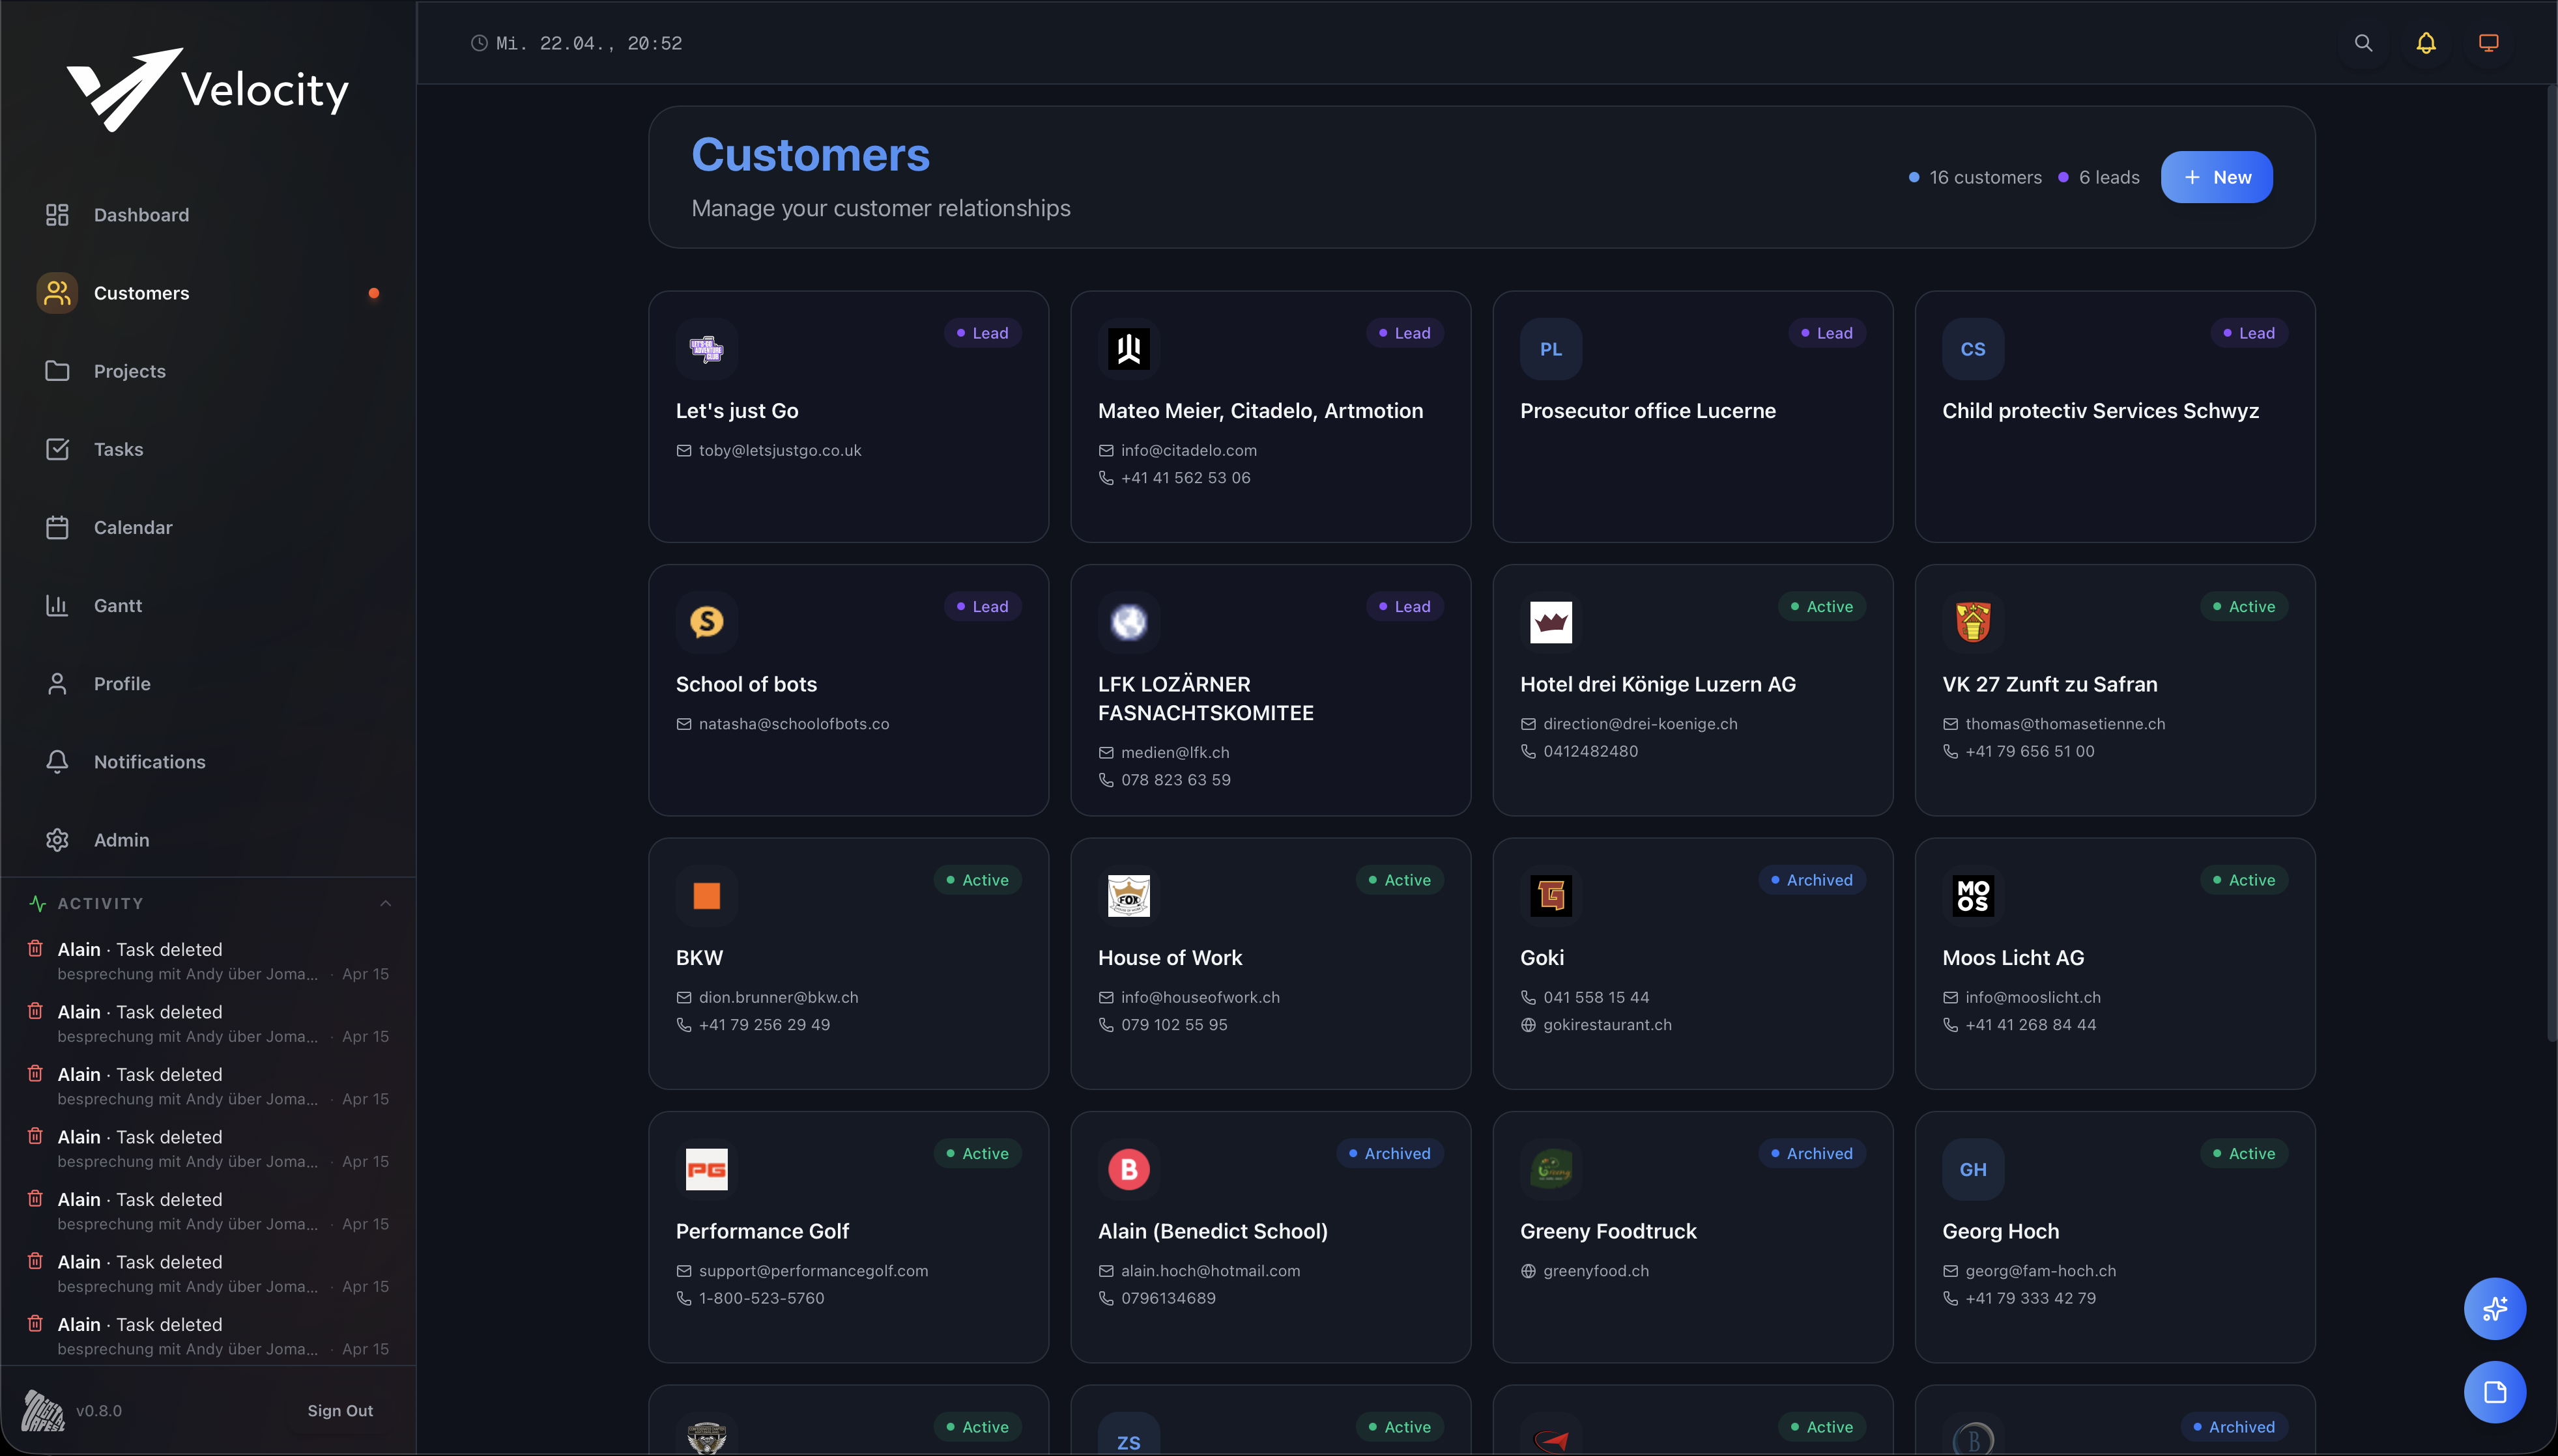Screen dimensions: 2558x1456
Task: Open Calendar from sidebar
Action: coord(133,527)
